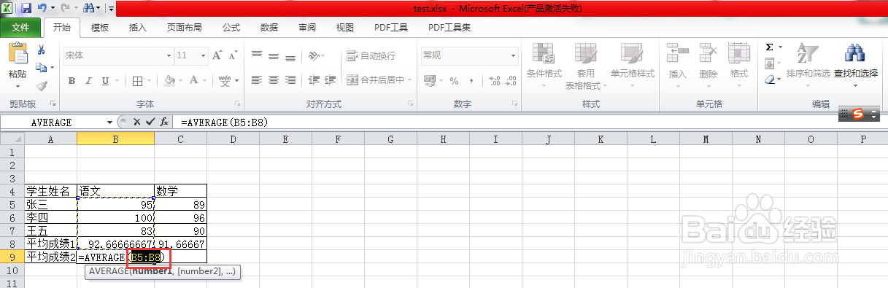Viewport: 888px width, 288px height.
Task: Click the 插入 cells button
Action: (678, 65)
